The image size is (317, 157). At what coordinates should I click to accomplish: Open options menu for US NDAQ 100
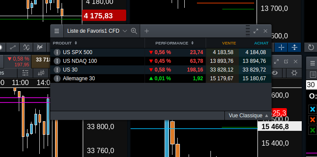57,61
